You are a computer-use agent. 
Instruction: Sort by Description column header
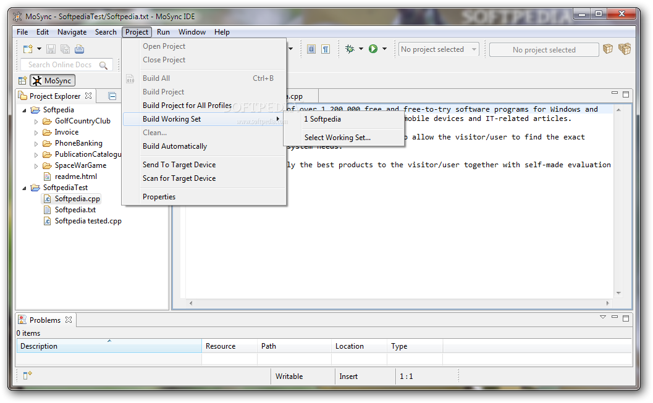[x=109, y=346]
